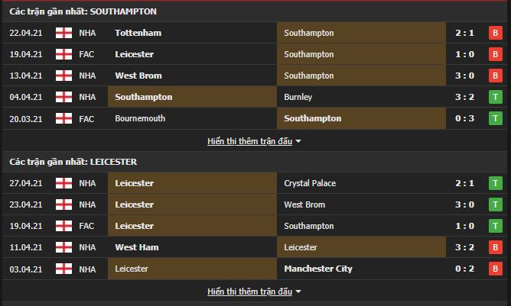The image size is (511, 306).
Task: Click the 3 : 2 score of Southampton-Burnley
Action: (x=464, y=97)
